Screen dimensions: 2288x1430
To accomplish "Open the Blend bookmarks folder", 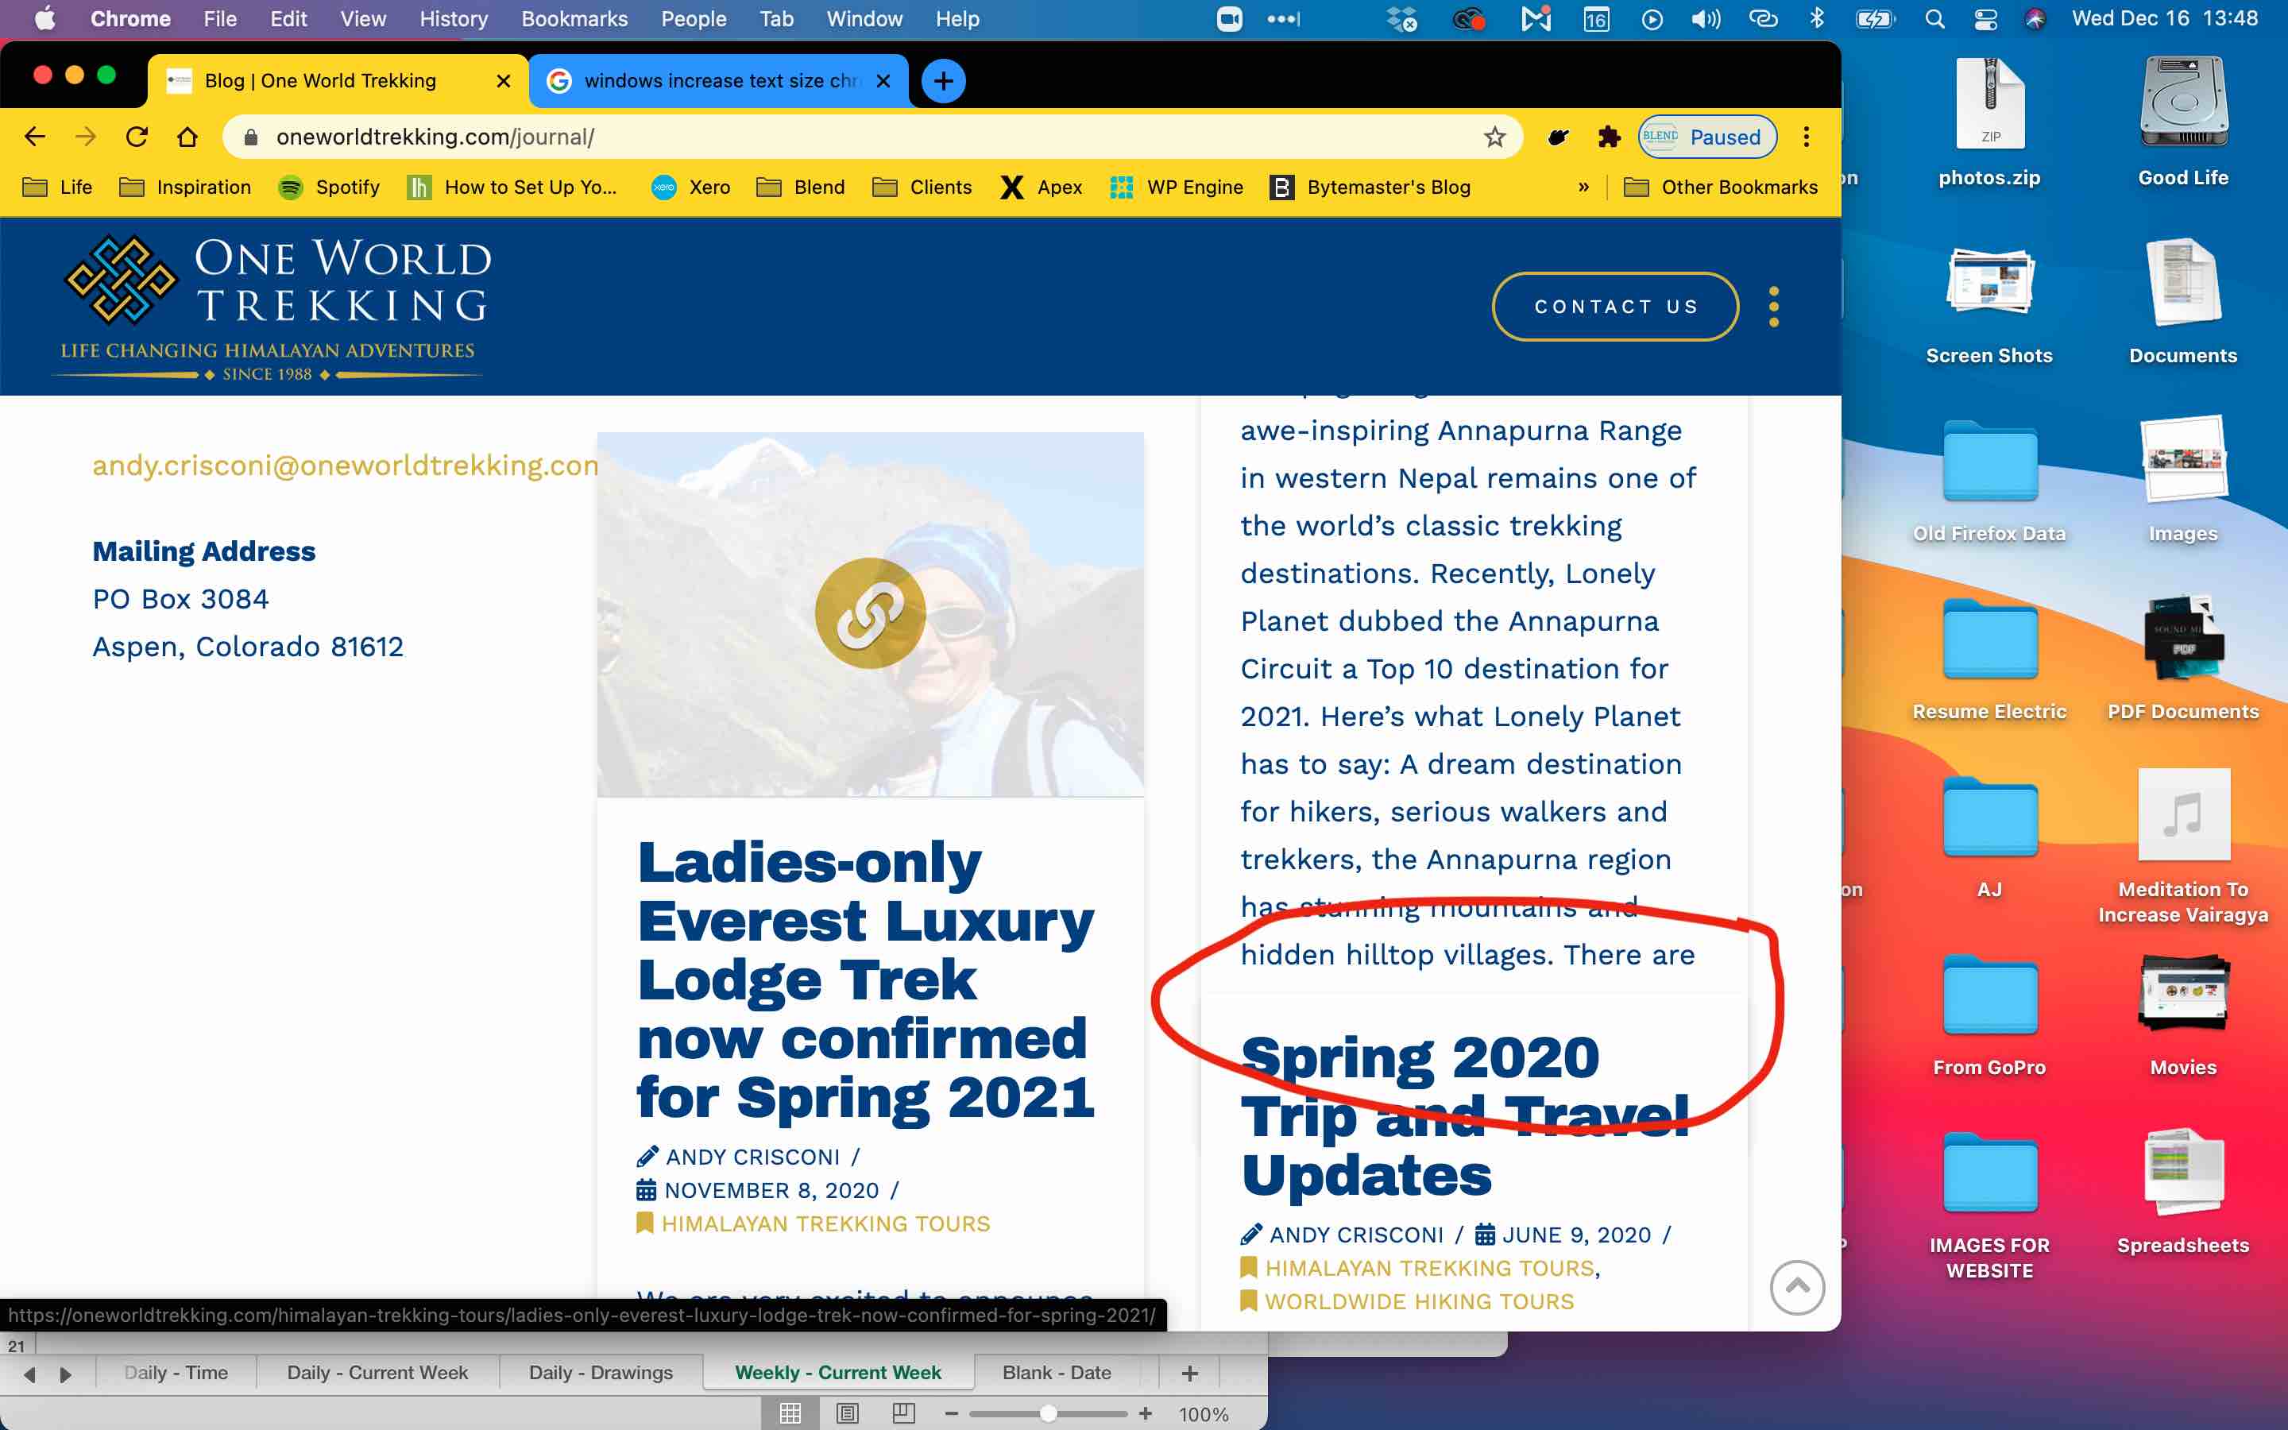I will (x=801, y=187).
